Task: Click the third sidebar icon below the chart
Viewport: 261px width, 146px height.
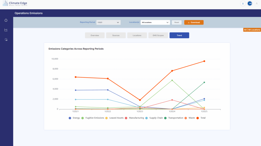Action: [6, 40]
